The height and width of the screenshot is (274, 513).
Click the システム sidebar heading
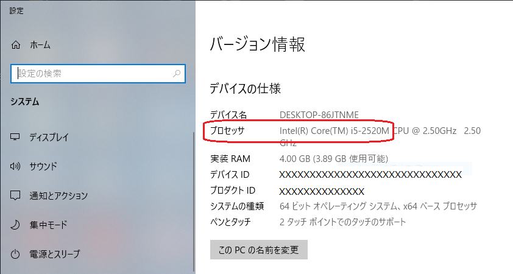24,102
